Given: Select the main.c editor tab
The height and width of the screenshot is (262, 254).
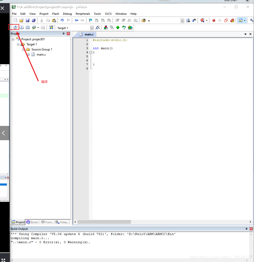Looking at the screenshot, I should pyautogui.click(x=87, y=34).
